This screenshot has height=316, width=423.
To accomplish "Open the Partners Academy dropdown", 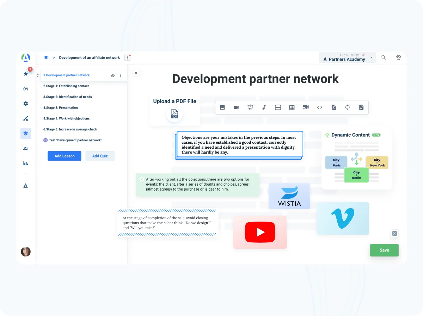I will pyautogui.click(x=372, y=58).
